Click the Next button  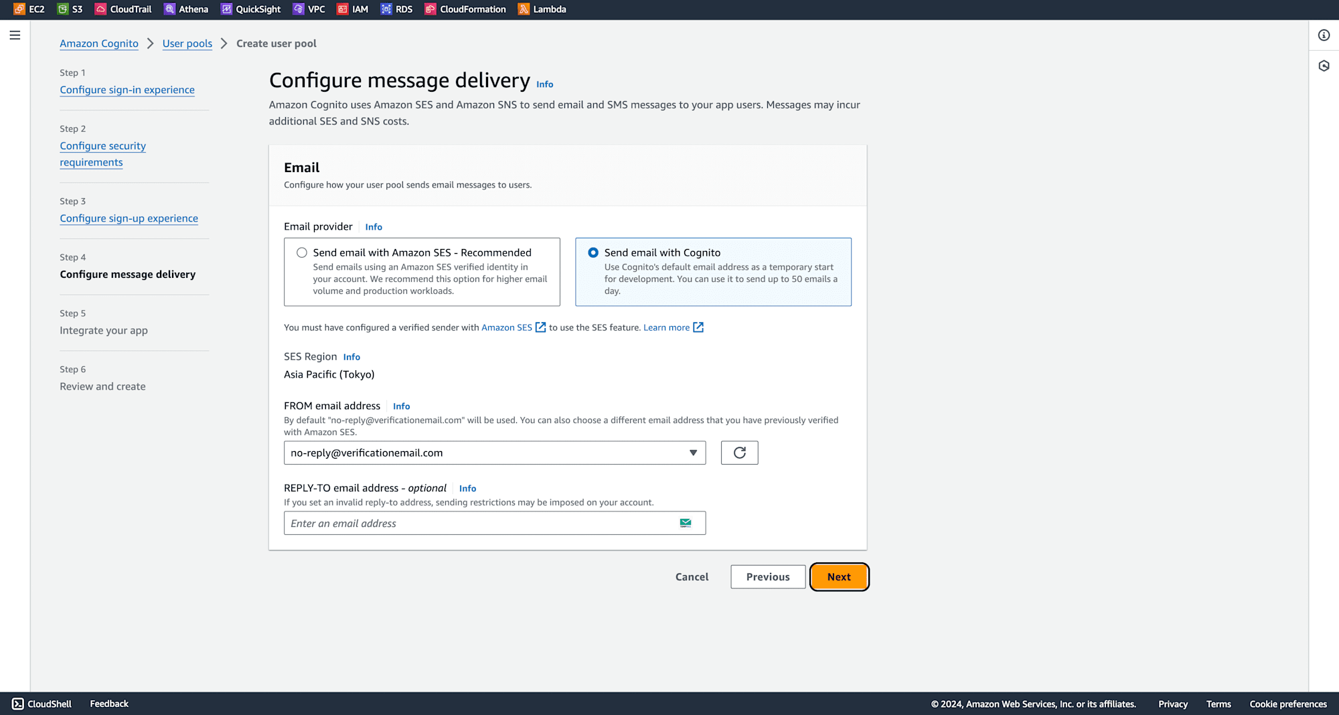839,577
